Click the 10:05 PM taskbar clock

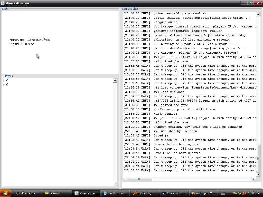click(253, 193)
